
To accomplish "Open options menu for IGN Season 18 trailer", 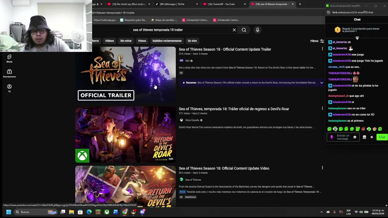I will (322, 49).
